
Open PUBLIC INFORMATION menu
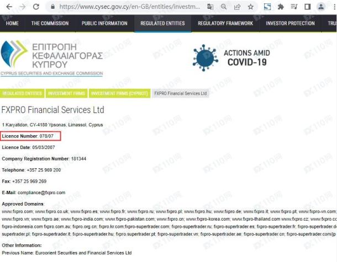tap(104, 23)
